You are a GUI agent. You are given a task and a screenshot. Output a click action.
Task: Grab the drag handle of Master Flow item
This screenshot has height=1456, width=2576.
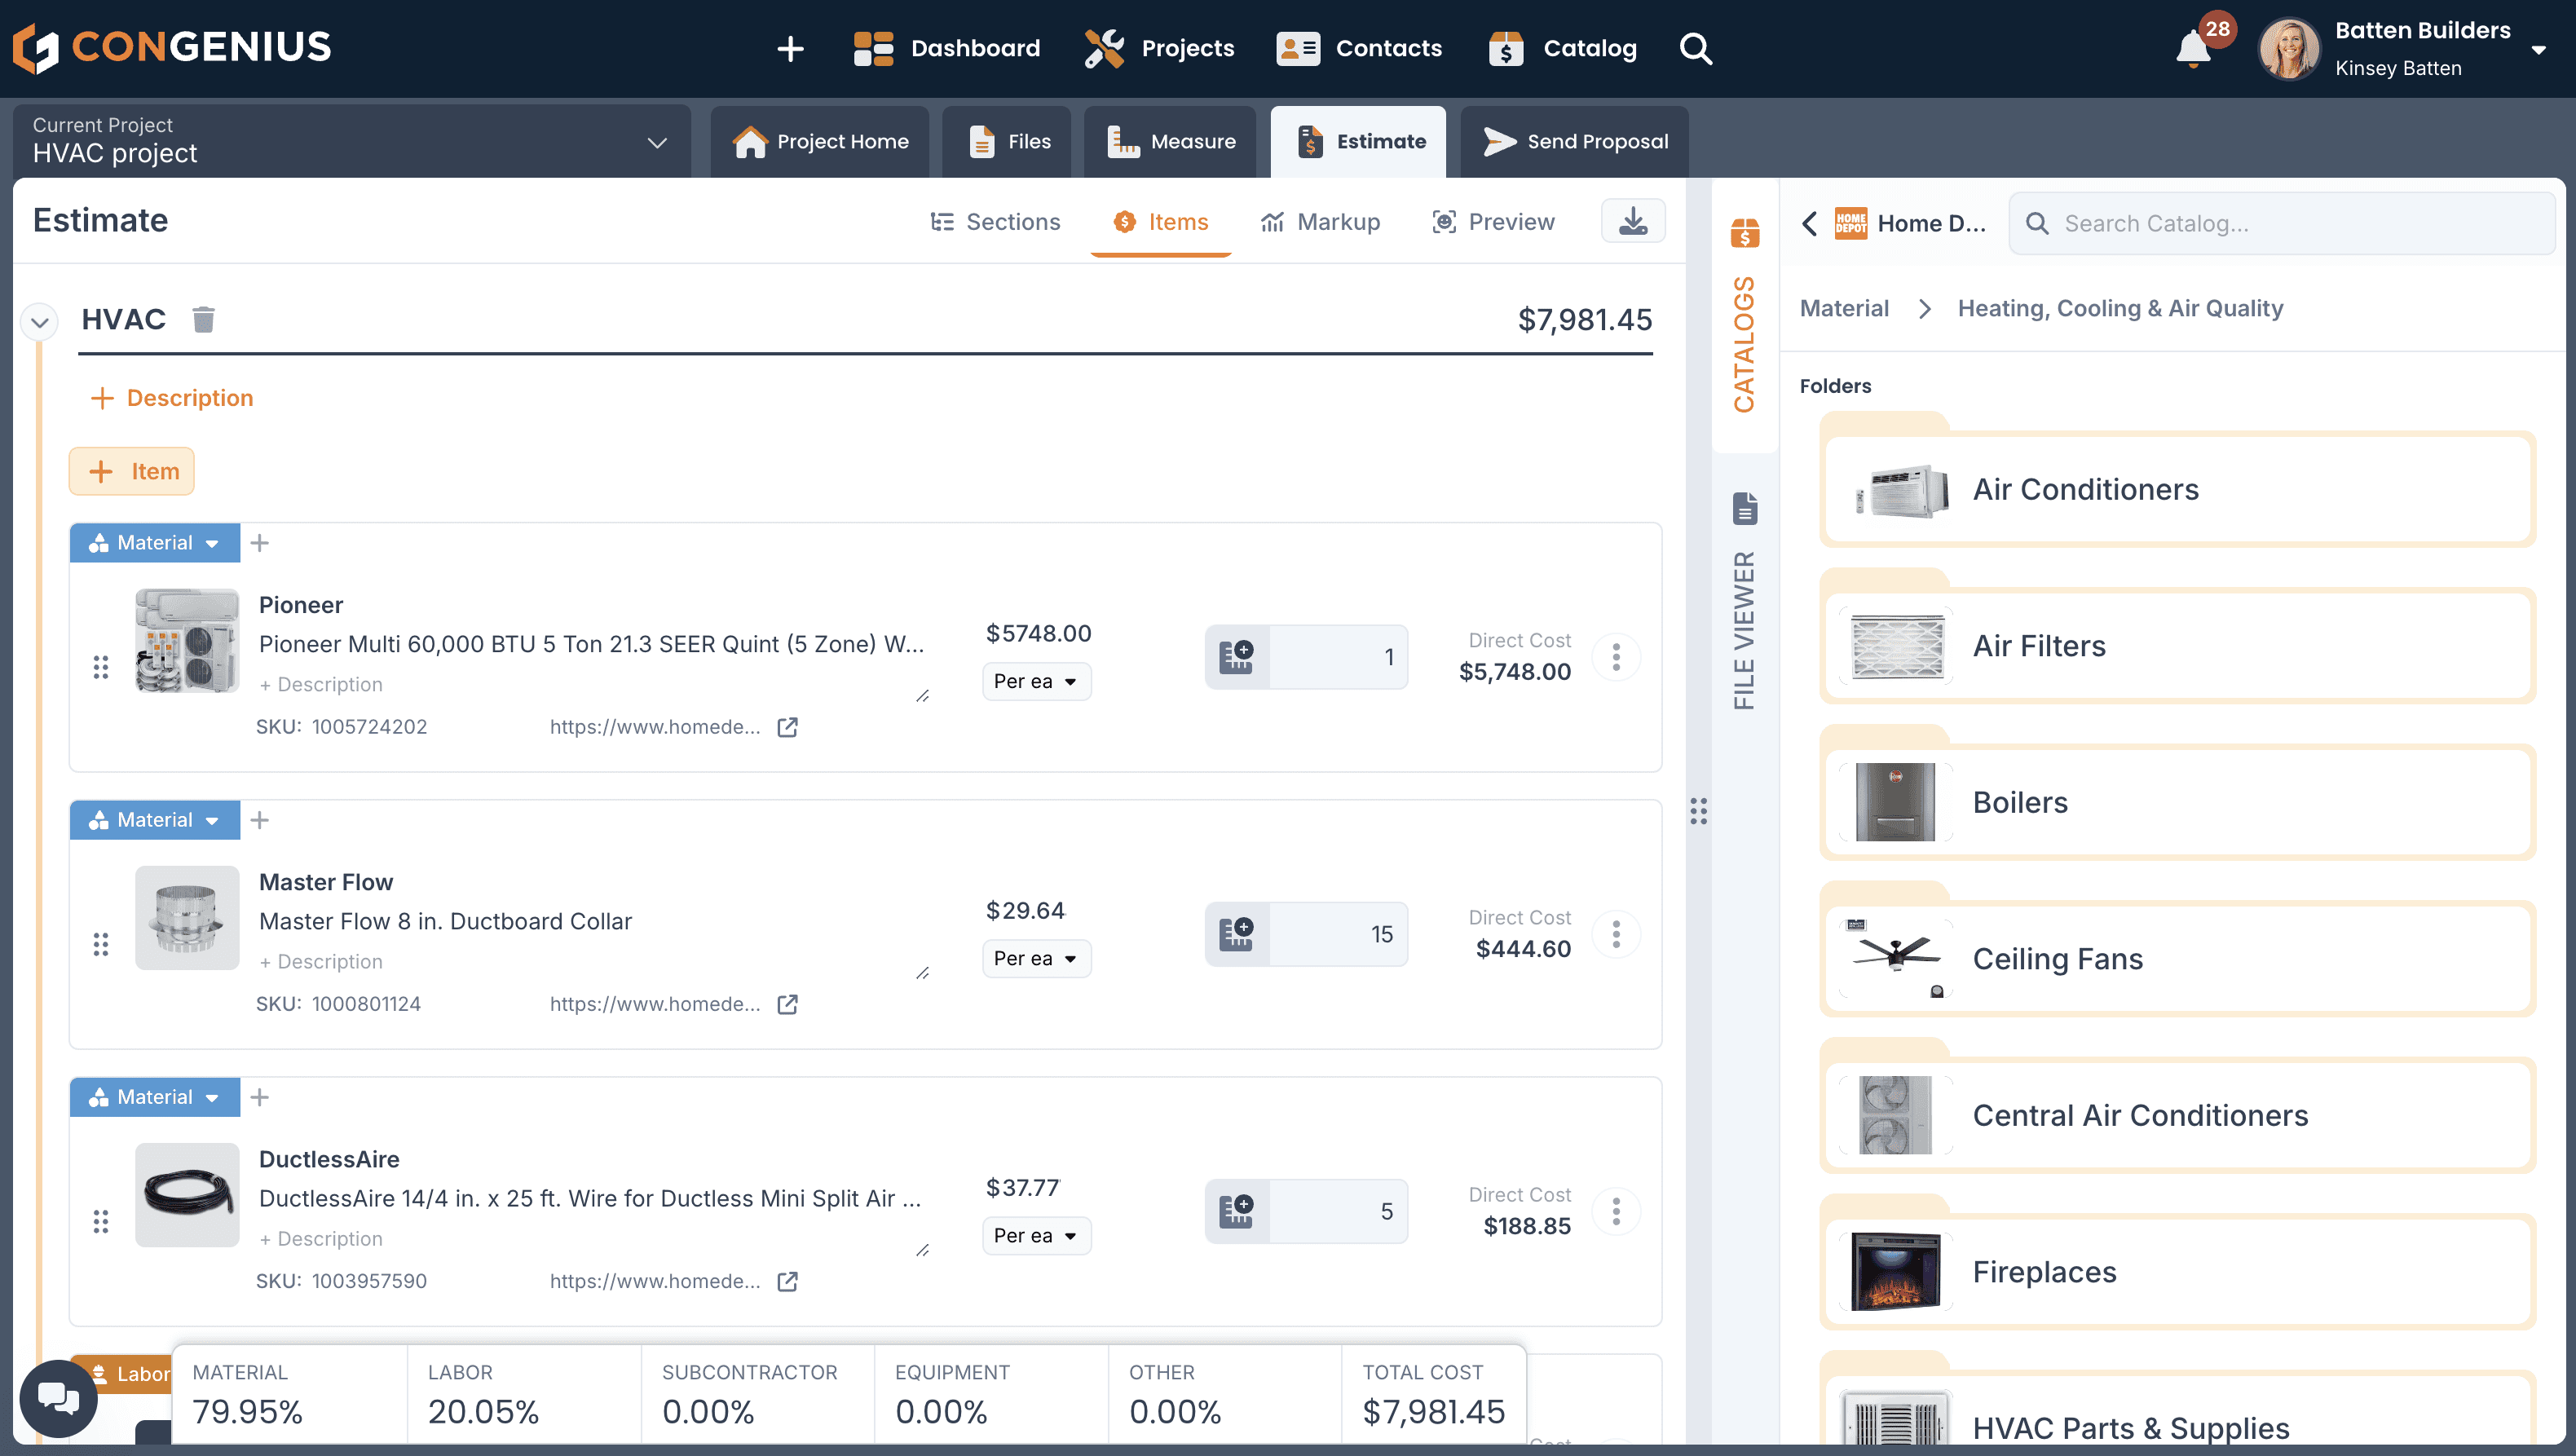click(101, 944)
